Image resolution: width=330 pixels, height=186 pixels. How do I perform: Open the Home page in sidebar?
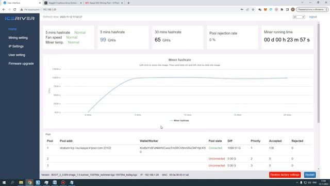click(x=12, y=29)
